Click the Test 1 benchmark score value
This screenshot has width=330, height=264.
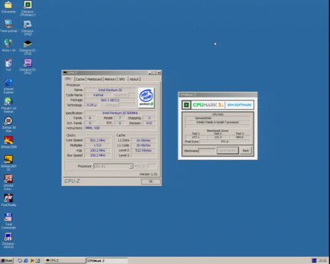pos(195,137)
